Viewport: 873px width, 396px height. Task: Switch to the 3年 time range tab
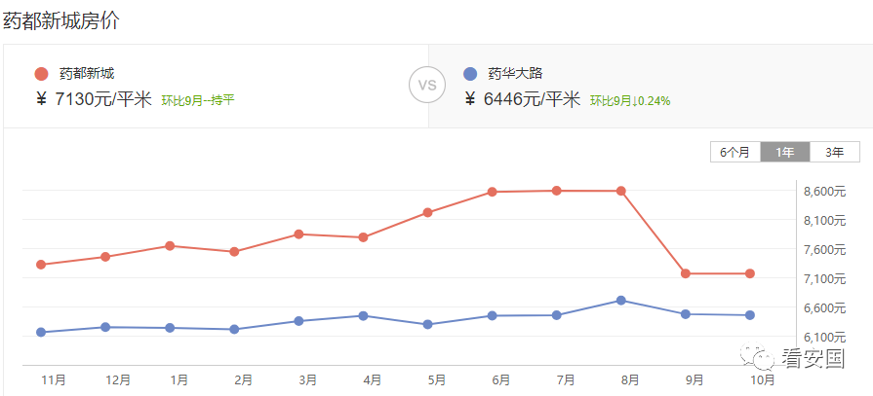pos(835,152)
